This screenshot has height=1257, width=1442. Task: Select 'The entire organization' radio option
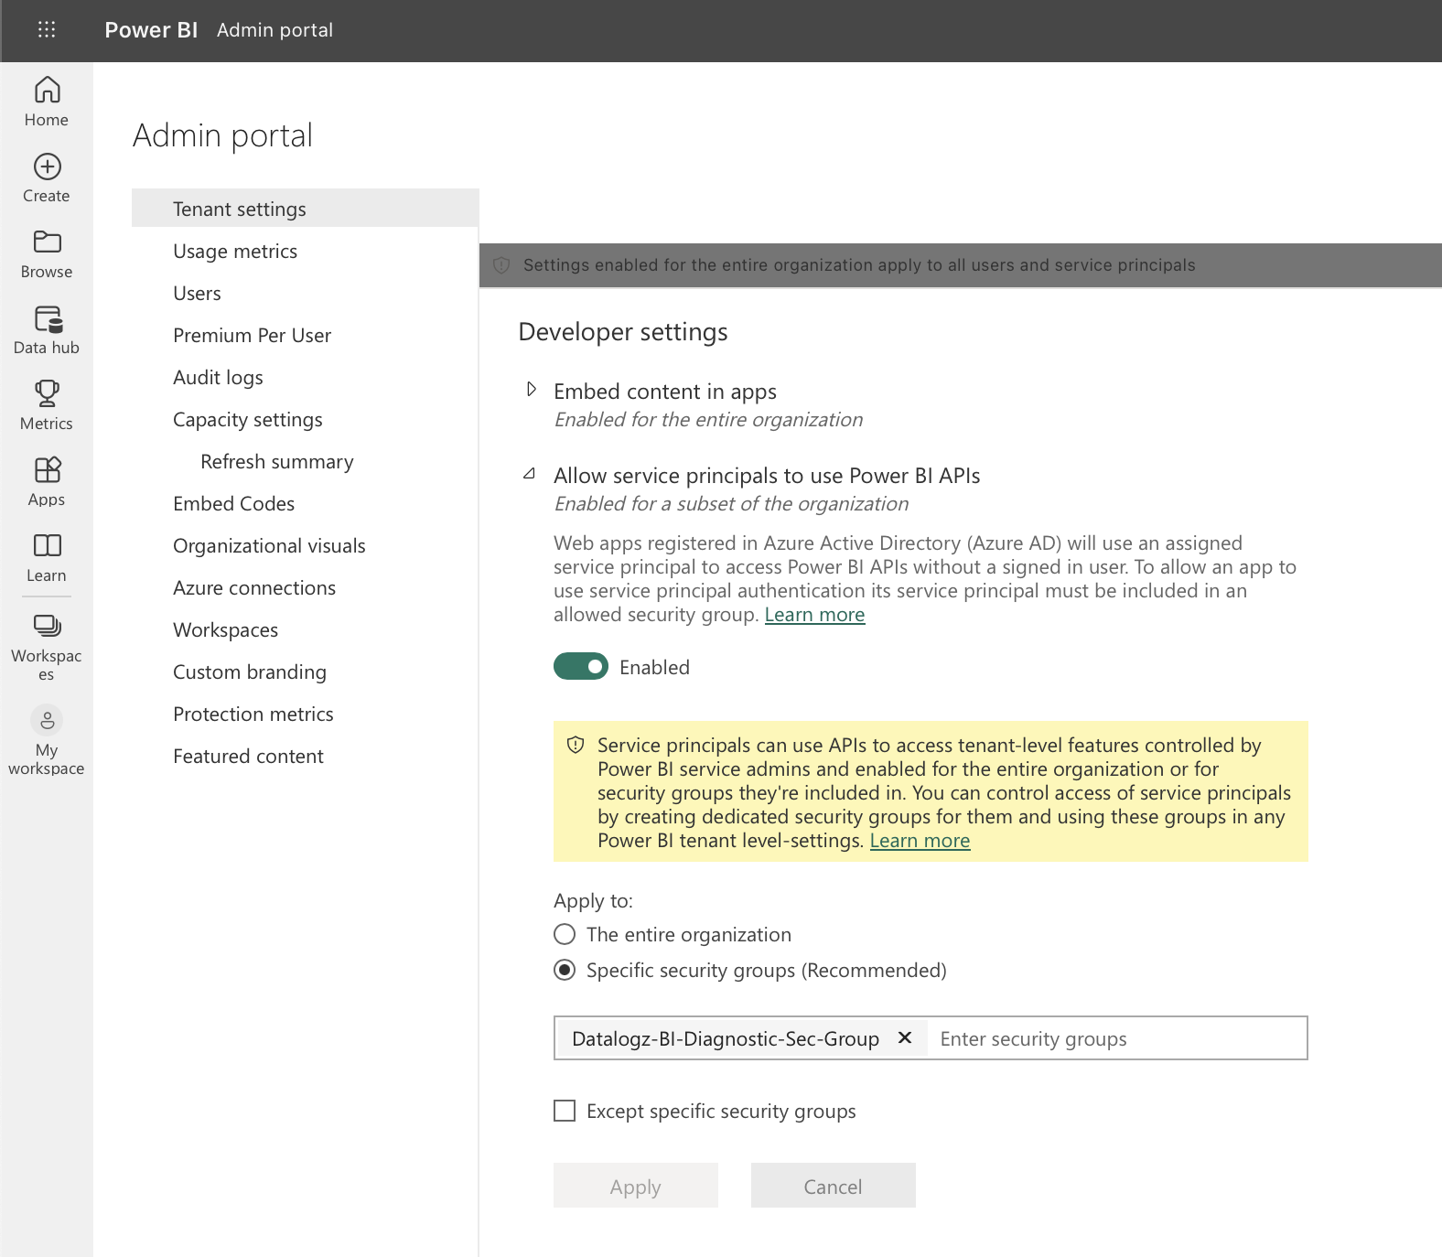565,934
